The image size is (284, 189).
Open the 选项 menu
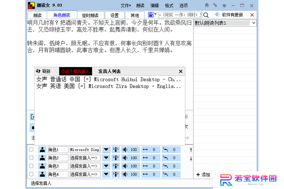click(x=184, y=6)
